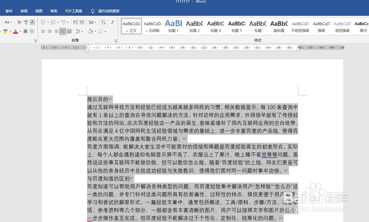This screenshot has width=369, height=222.
Task: Expand the font color dropdown arrow
Action: 20,31
